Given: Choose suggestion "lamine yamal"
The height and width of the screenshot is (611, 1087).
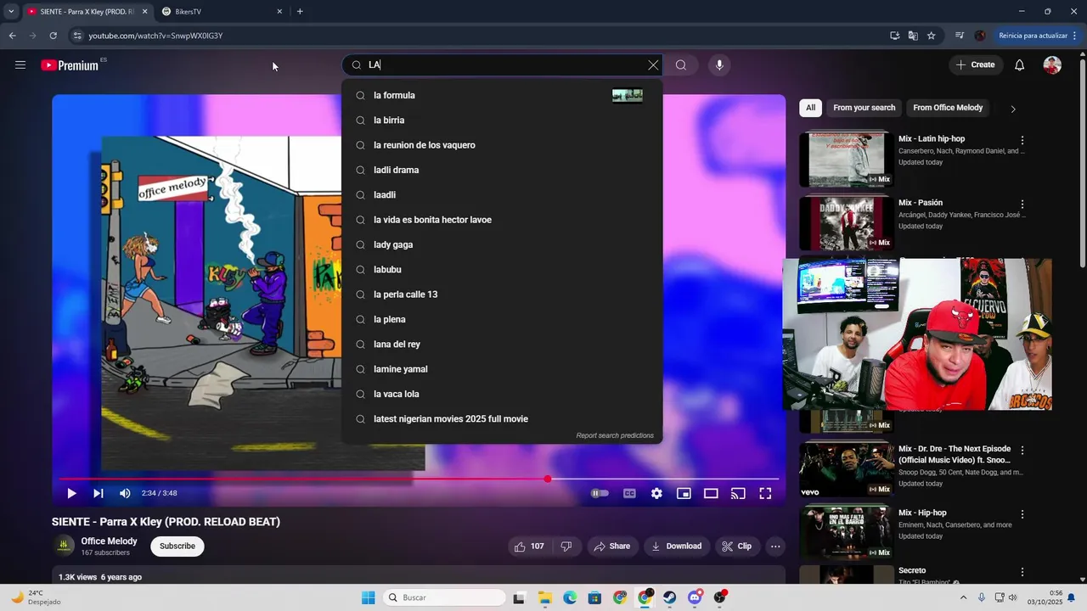Looking at the screenshot, I should pos(502,369).
